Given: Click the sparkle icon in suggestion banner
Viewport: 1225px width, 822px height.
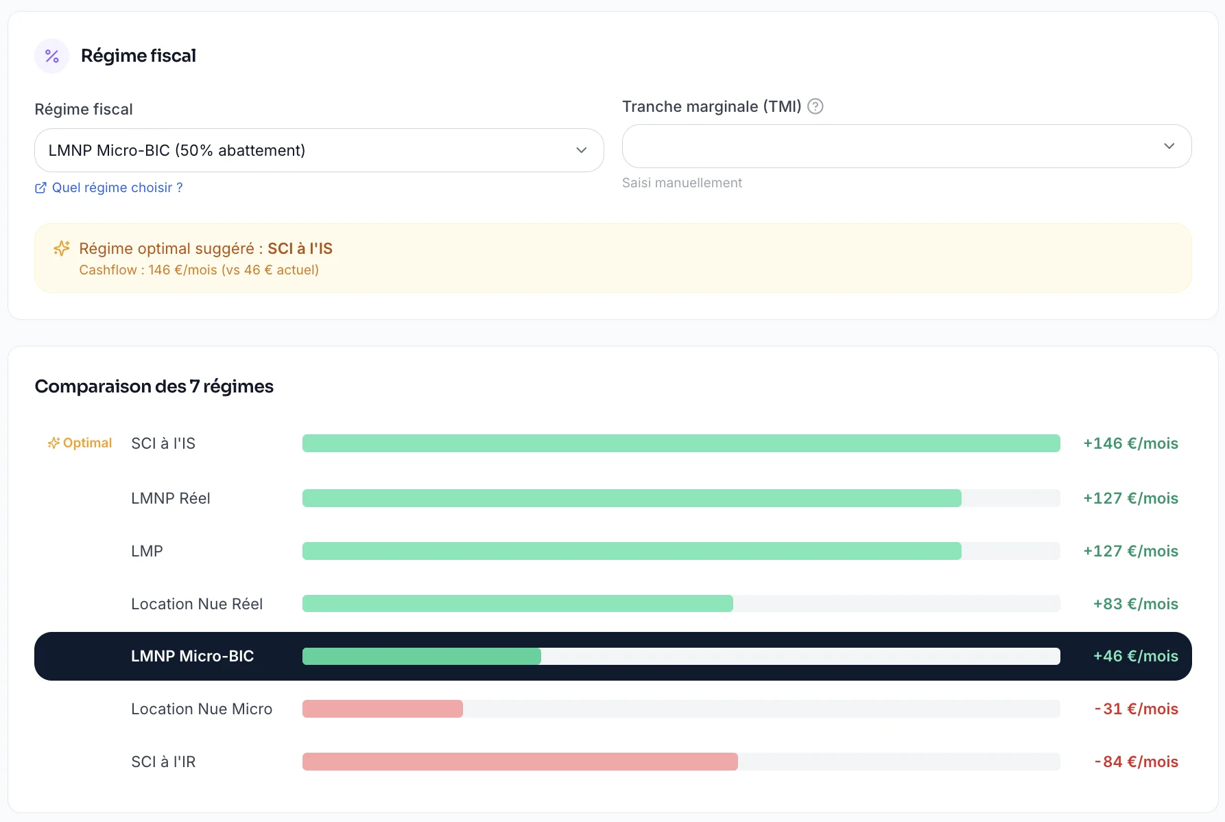Looking at the screenshot, I should (62, 248).
